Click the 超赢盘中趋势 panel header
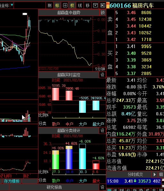 point(69,12)
